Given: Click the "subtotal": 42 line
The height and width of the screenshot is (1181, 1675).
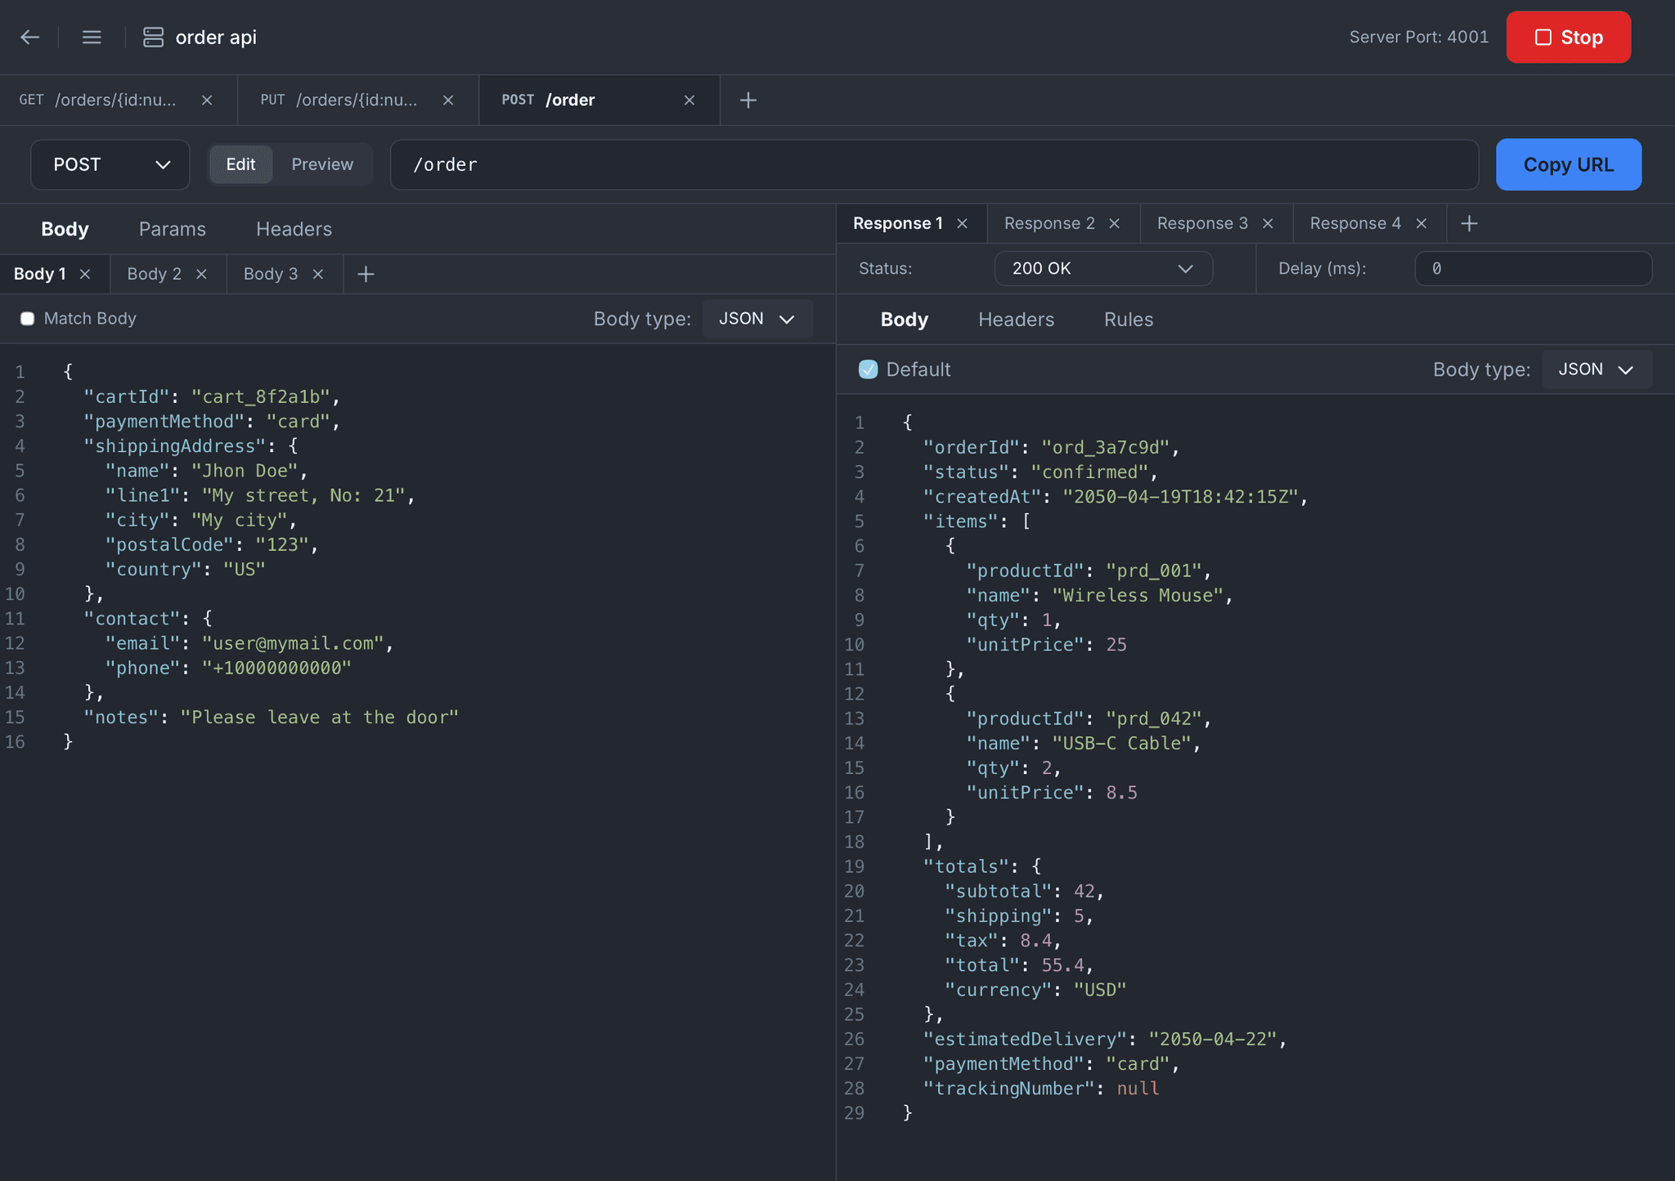Looking at the screenshot, I should point(1024,891).
